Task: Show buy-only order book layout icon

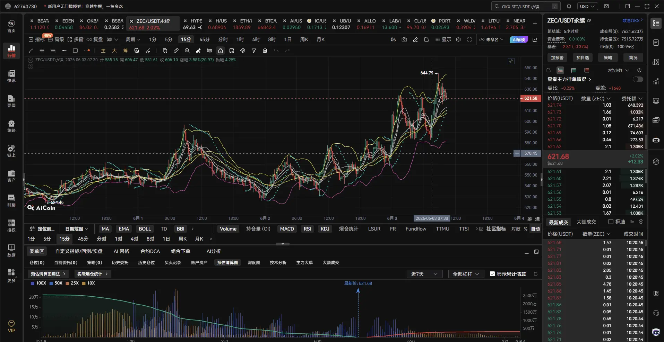Action: click(x=574, y=70)
